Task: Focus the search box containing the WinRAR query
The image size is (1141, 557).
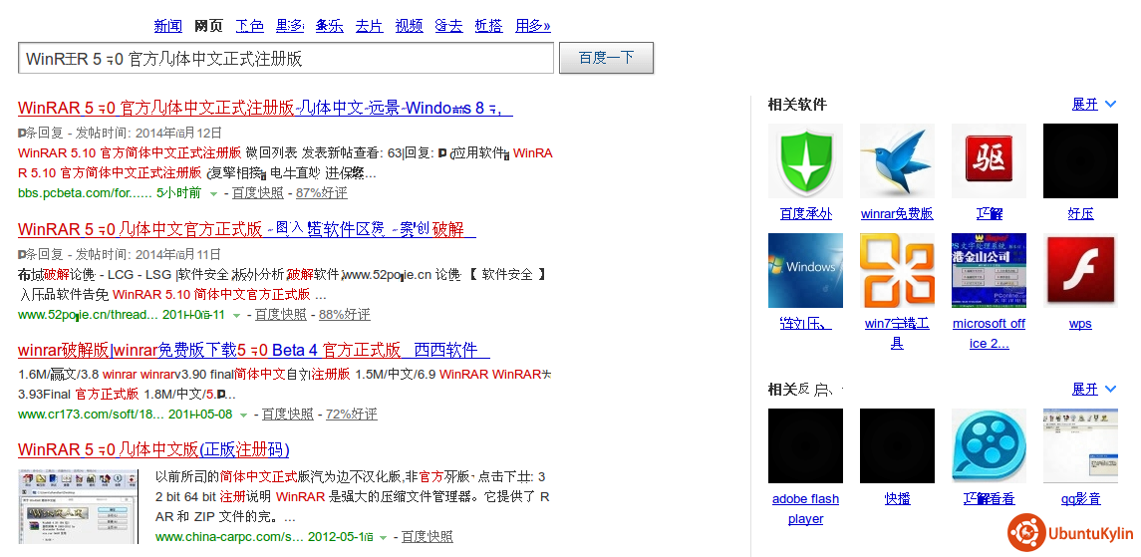Action: coord(285,59)
